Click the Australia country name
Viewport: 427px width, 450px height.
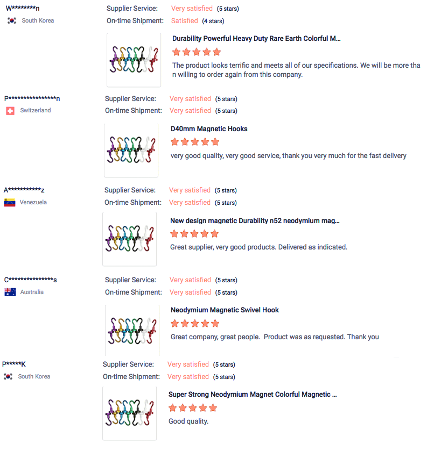pyautogui.click(x=32, y=292)
